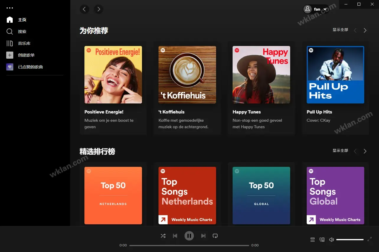Open the three-dot app menu

(10, 8)
